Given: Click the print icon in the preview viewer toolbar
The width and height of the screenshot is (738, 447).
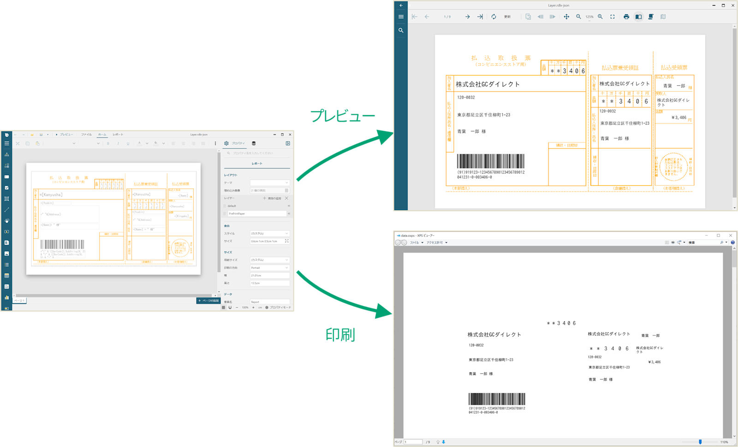Looking at the screenshot, I should [x=626, y=17].
